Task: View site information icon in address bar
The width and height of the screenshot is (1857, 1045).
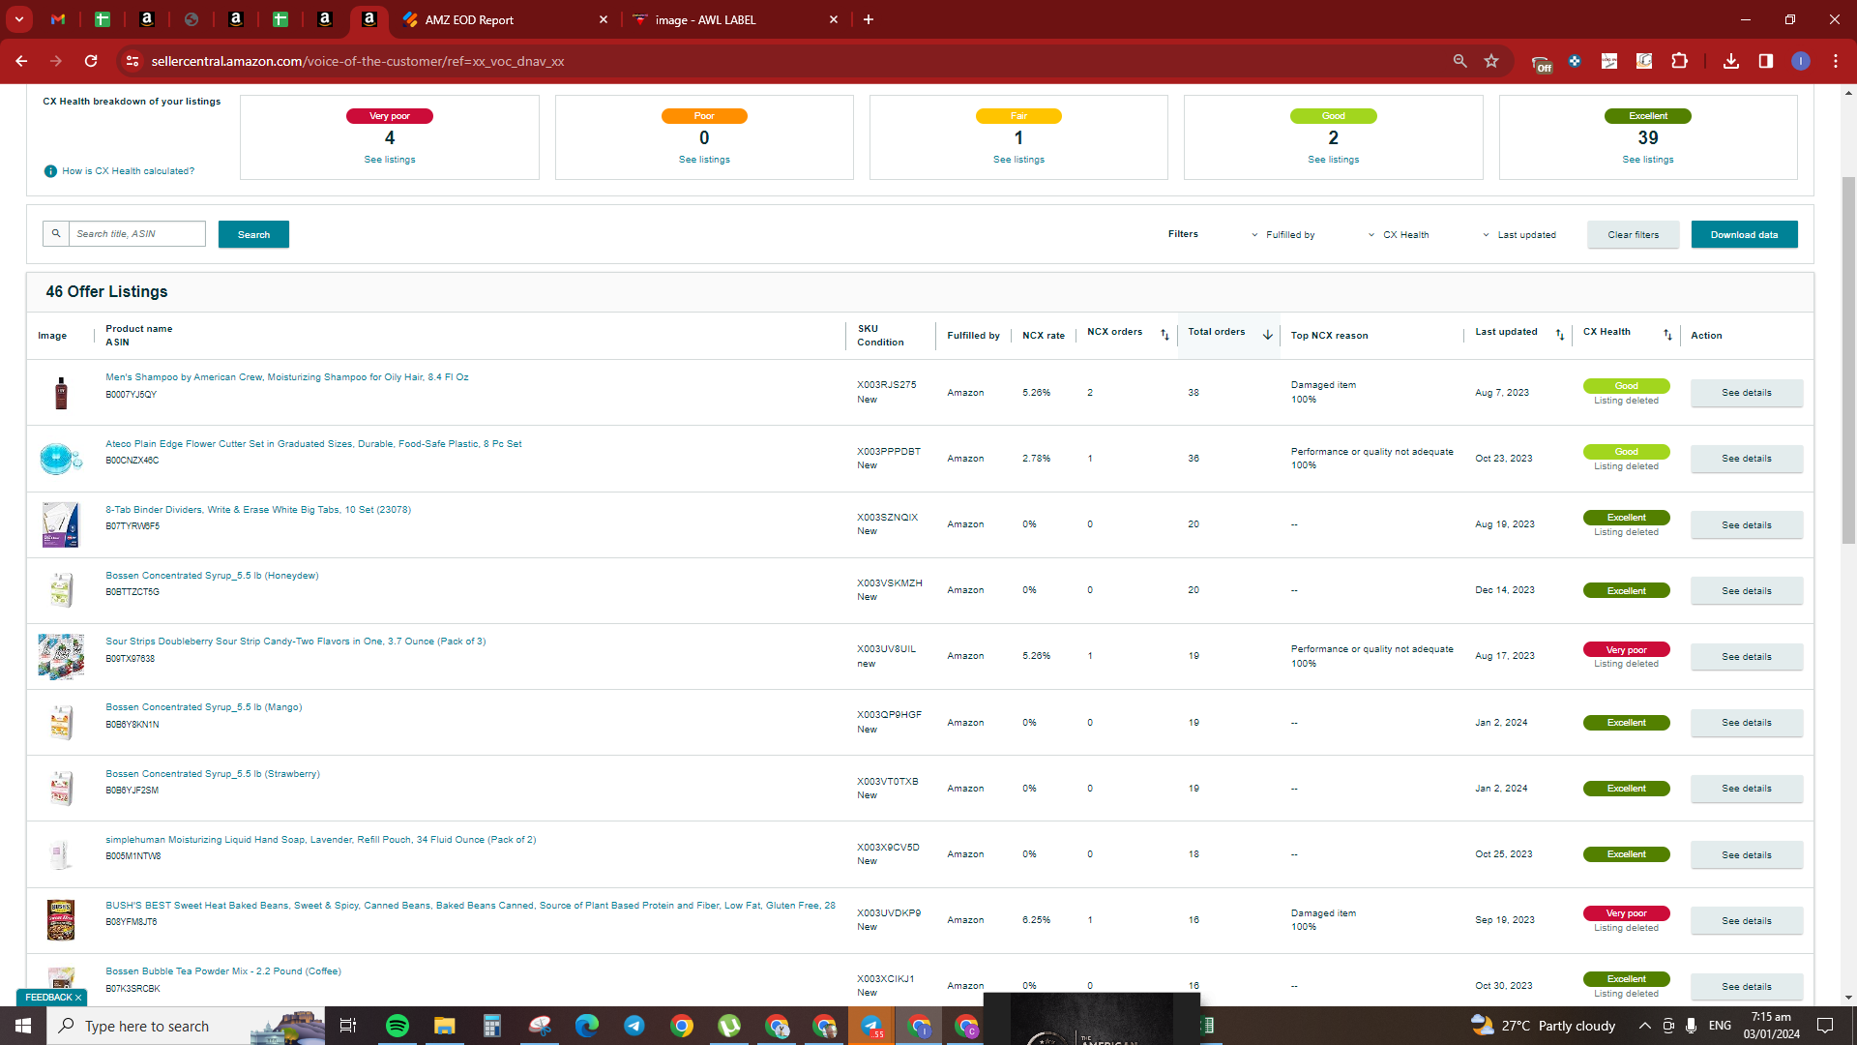Action: pos(133,61)
